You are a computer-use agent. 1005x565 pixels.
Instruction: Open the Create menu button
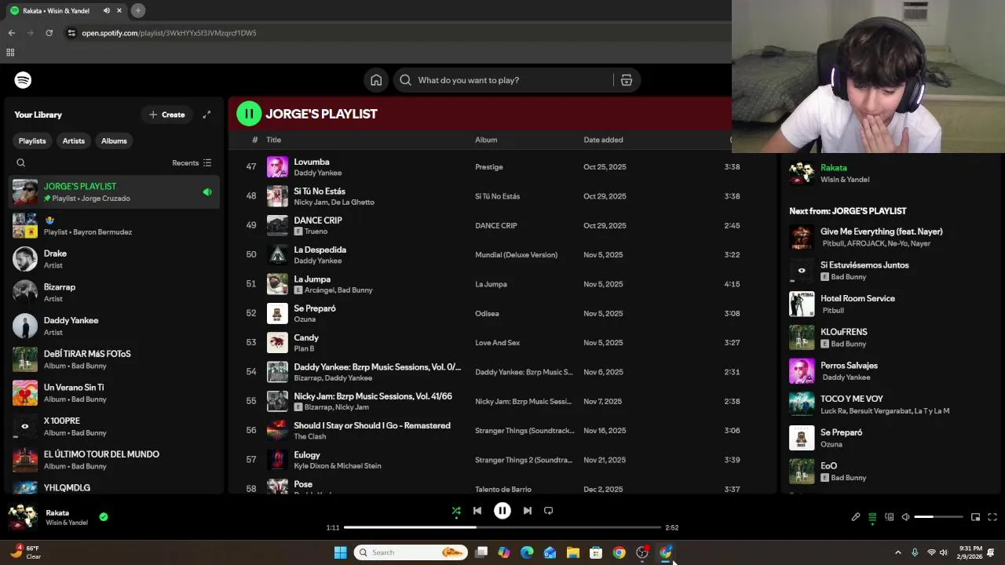pyautogui.click(x=166, y=115)
